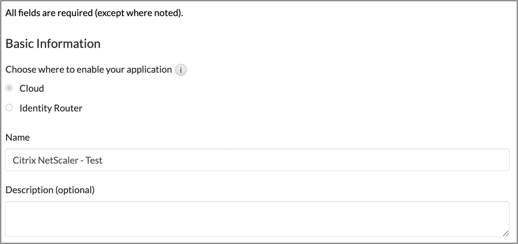518x244 pixels.
Task: Click the Cloud option label text
Action: (x=32, y=89)
